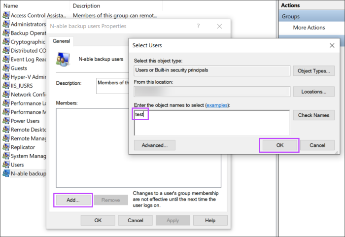345x237 pixels.
Task: Open the Advanced... user search
Action: [154, 145]
